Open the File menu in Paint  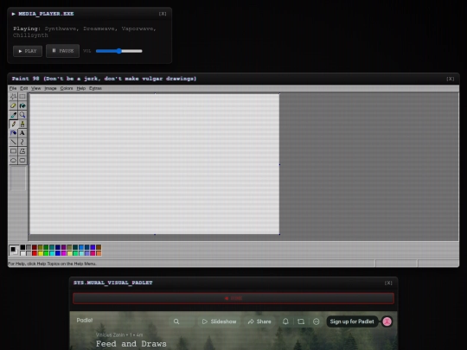13,88
